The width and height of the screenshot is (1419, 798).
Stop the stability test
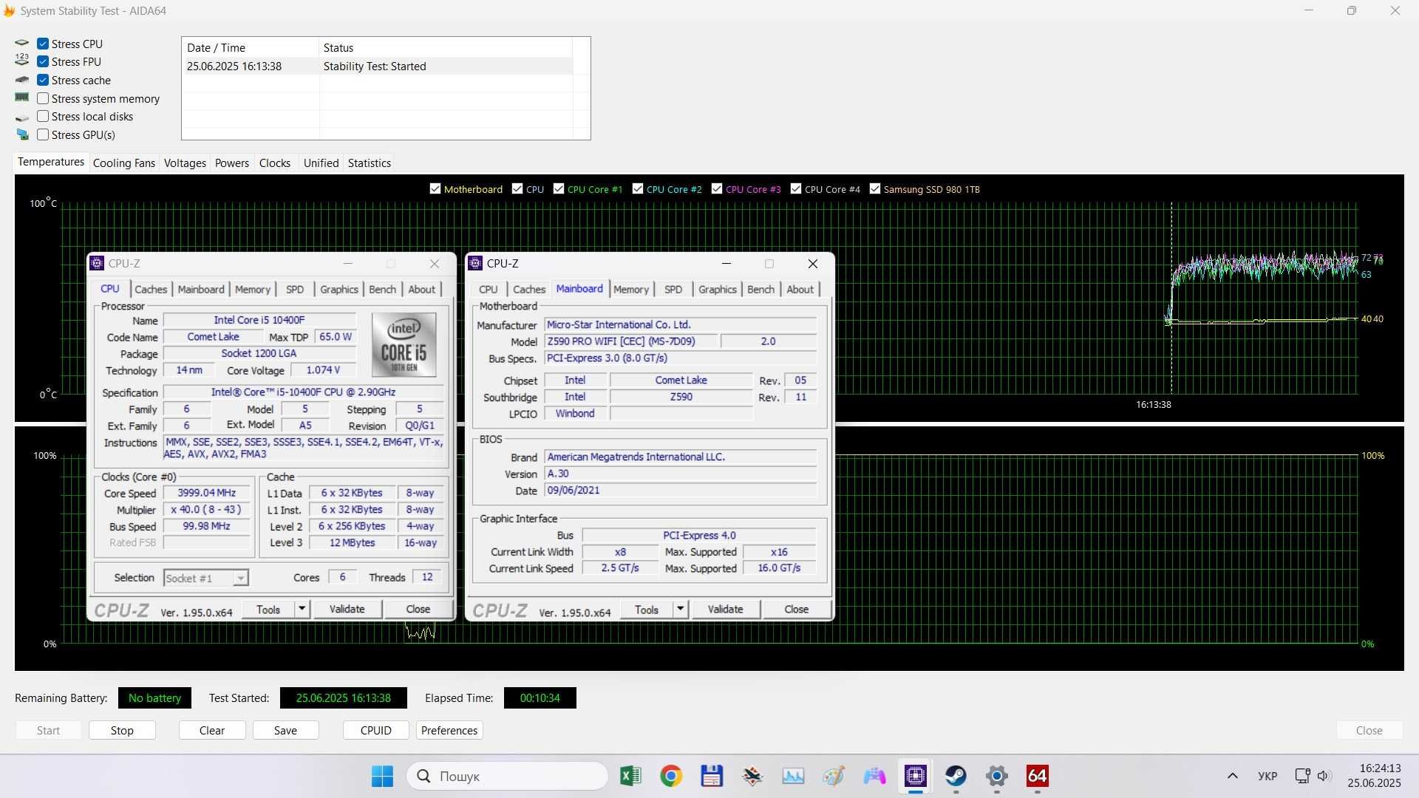[122, 730]
